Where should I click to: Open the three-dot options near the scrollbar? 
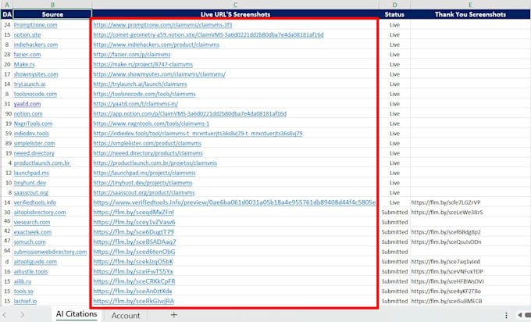(506, 315)
